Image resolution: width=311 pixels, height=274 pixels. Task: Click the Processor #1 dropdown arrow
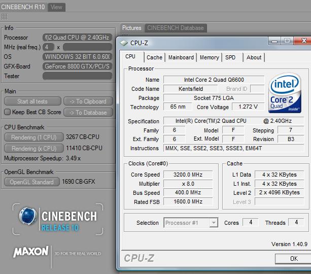214,223
